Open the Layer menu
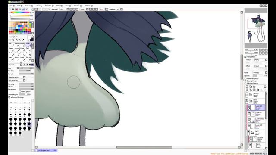This screenshot has height=155, width=276. pos(39,6)
